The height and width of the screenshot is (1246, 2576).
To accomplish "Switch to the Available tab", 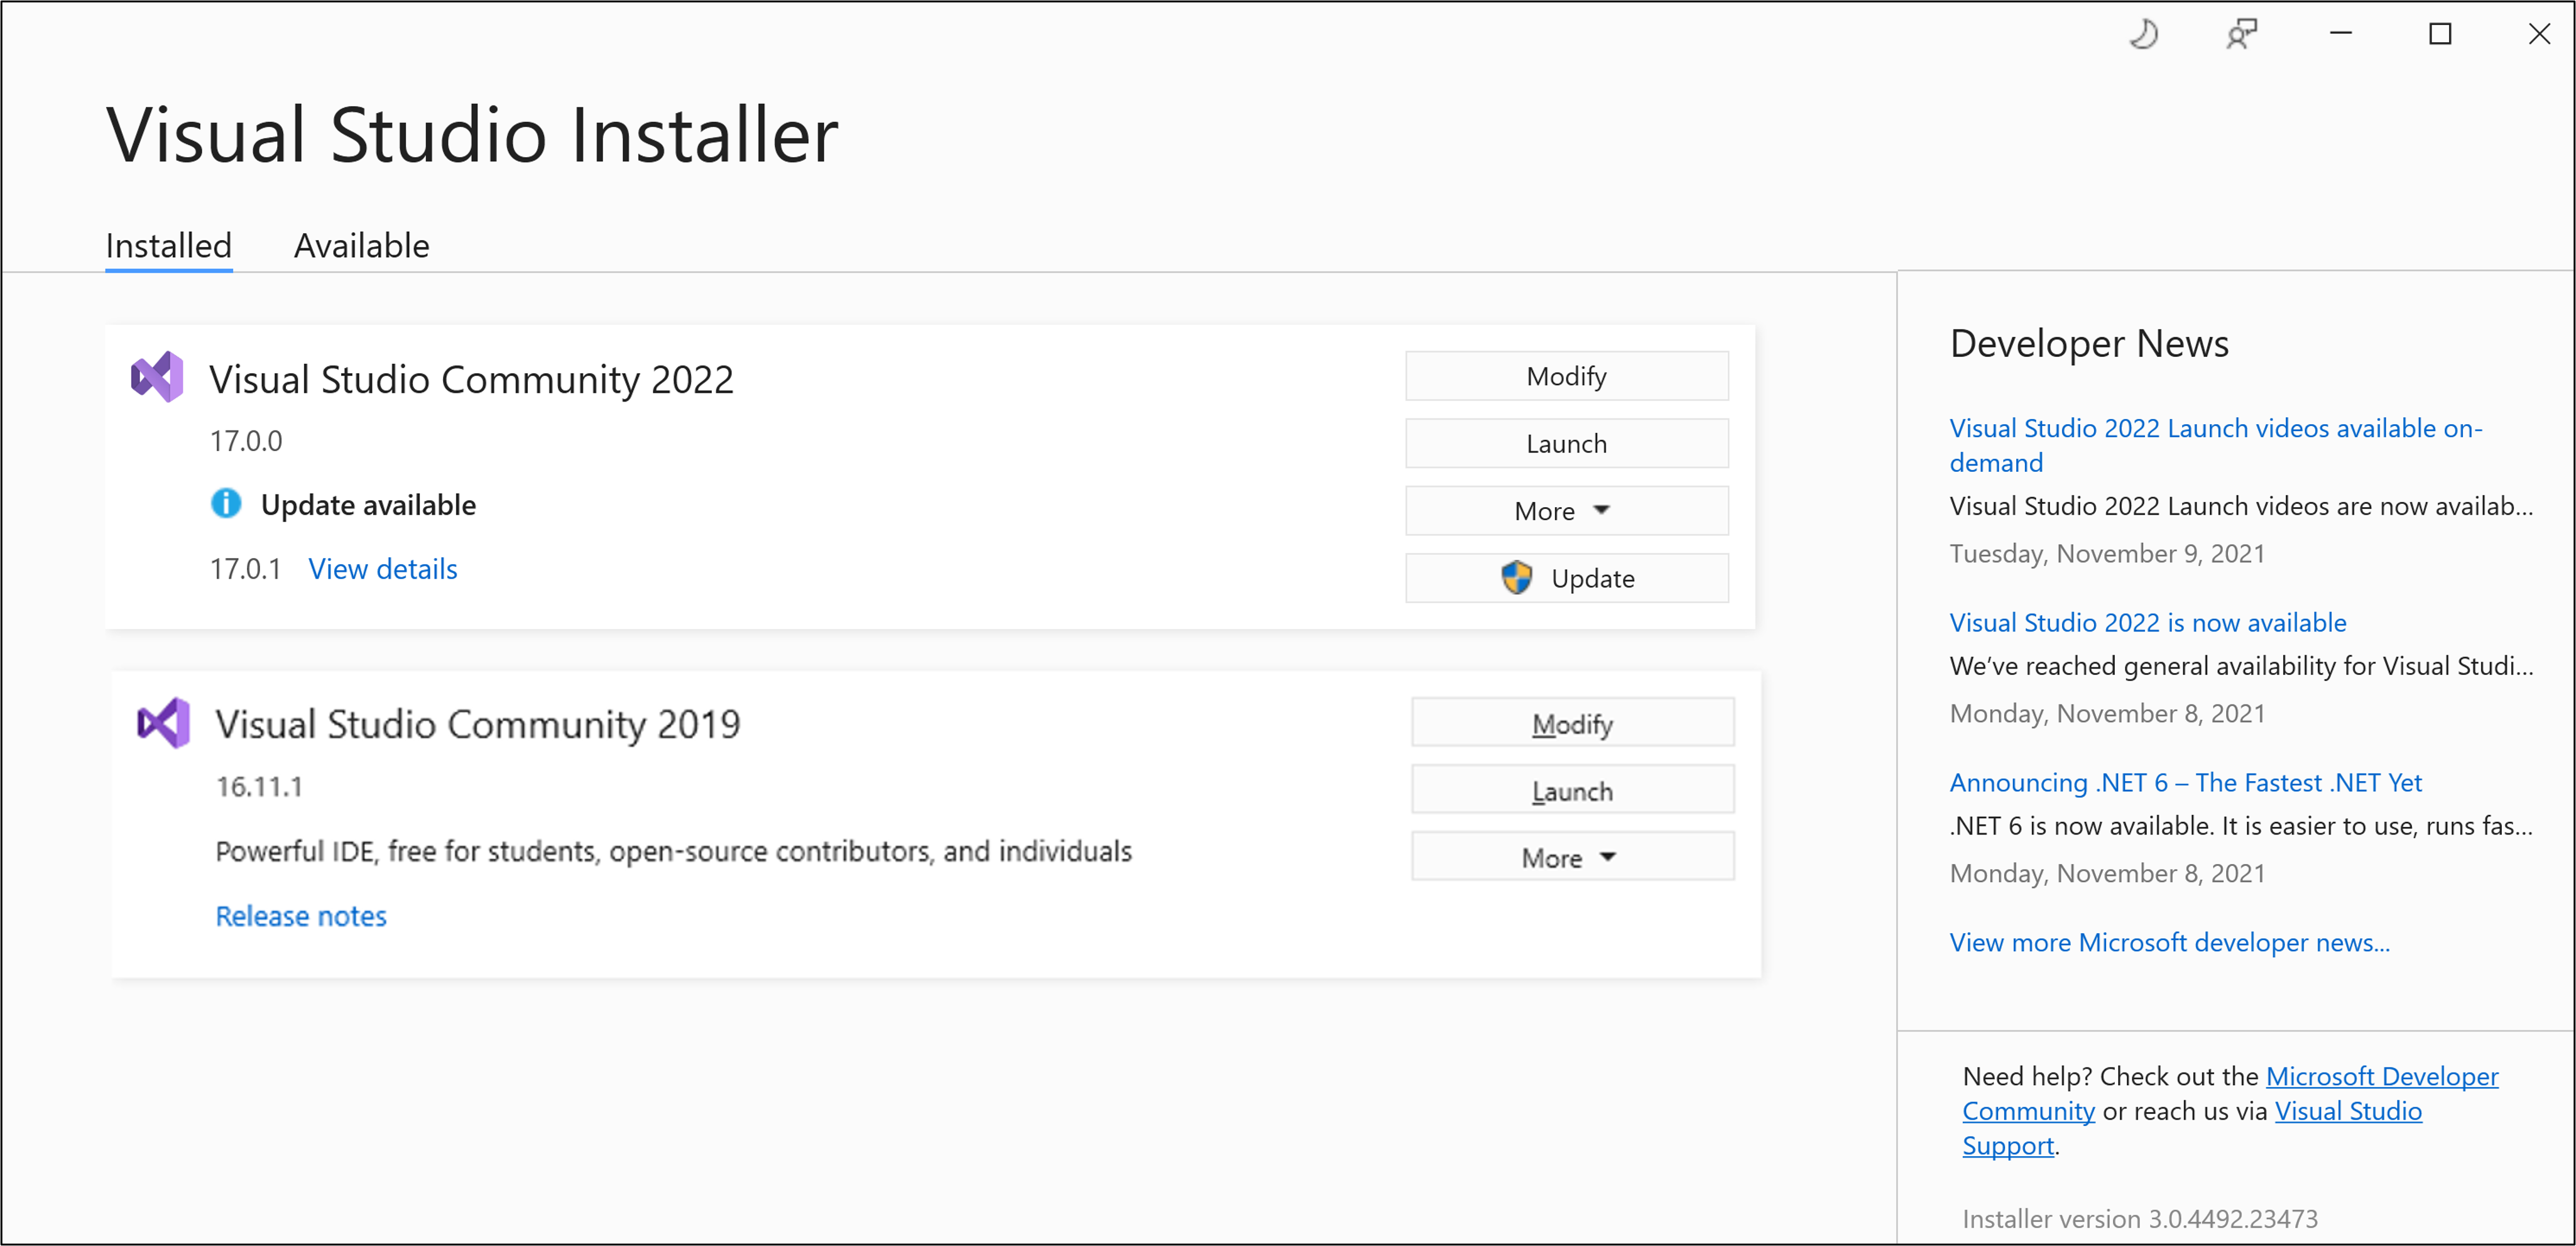I will [x=361, y=245].
